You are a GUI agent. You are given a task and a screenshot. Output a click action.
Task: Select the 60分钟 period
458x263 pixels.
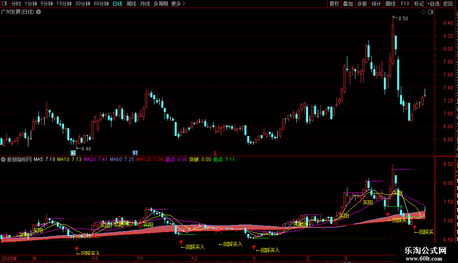101,4
